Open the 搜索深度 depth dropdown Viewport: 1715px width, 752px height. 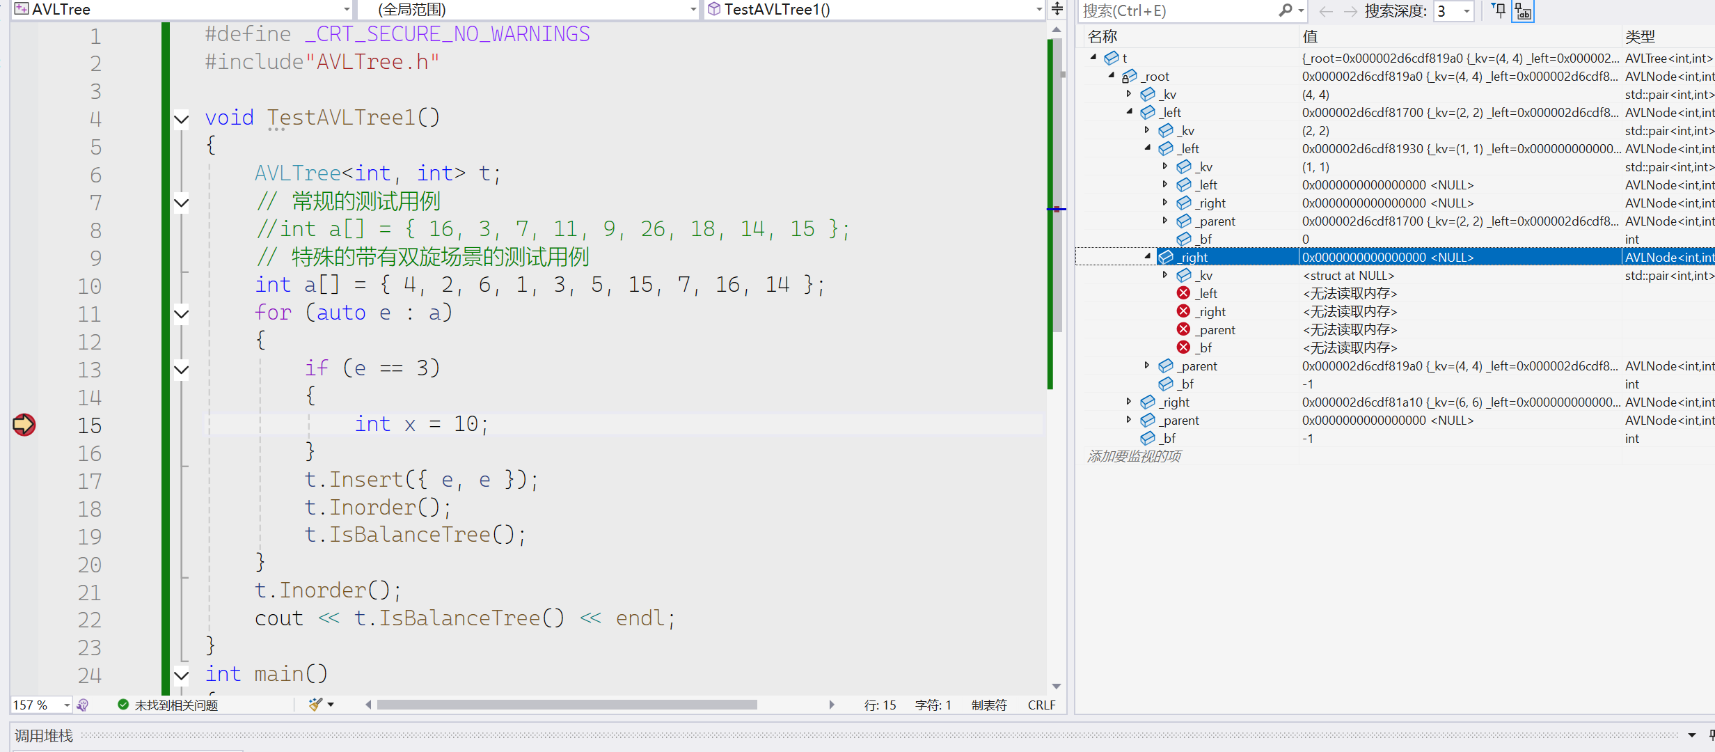coord(1467,11)
